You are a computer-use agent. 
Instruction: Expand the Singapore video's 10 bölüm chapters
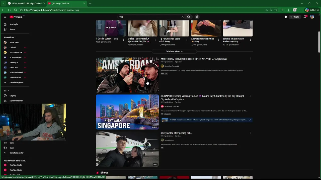[x=250, y=120]
